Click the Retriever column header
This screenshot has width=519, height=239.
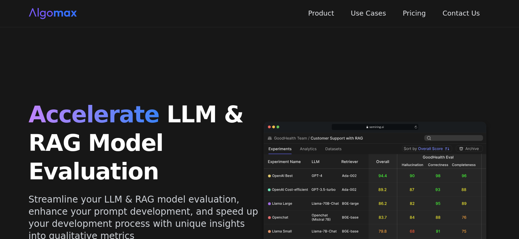pos(350,162)
